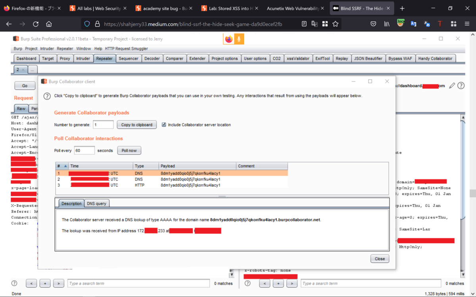The image size is (476, 297).
Task: Open a new browser tab with plus
Action: click(x=402, y=8)
